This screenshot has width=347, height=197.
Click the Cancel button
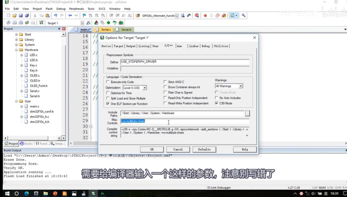pos(178,149)
